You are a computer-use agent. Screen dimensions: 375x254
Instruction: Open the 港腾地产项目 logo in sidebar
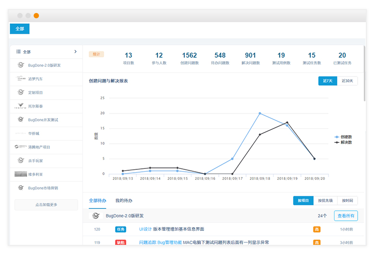pos(21,147)
